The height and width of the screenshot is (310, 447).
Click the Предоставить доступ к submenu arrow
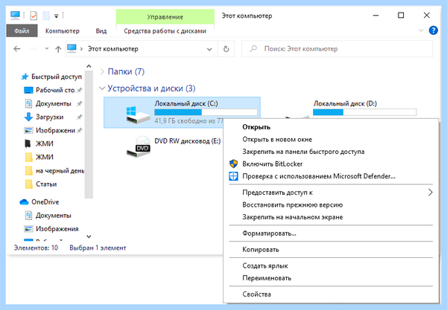(430, 193)
